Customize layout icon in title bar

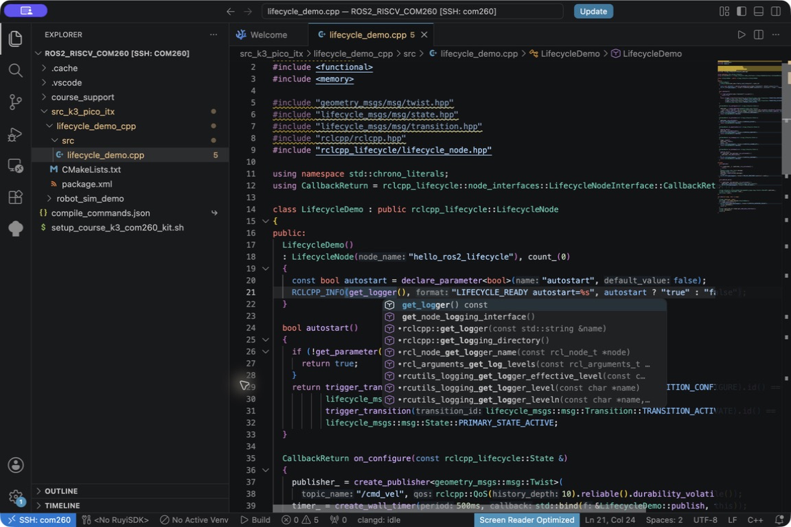click(x=724, y=11)
